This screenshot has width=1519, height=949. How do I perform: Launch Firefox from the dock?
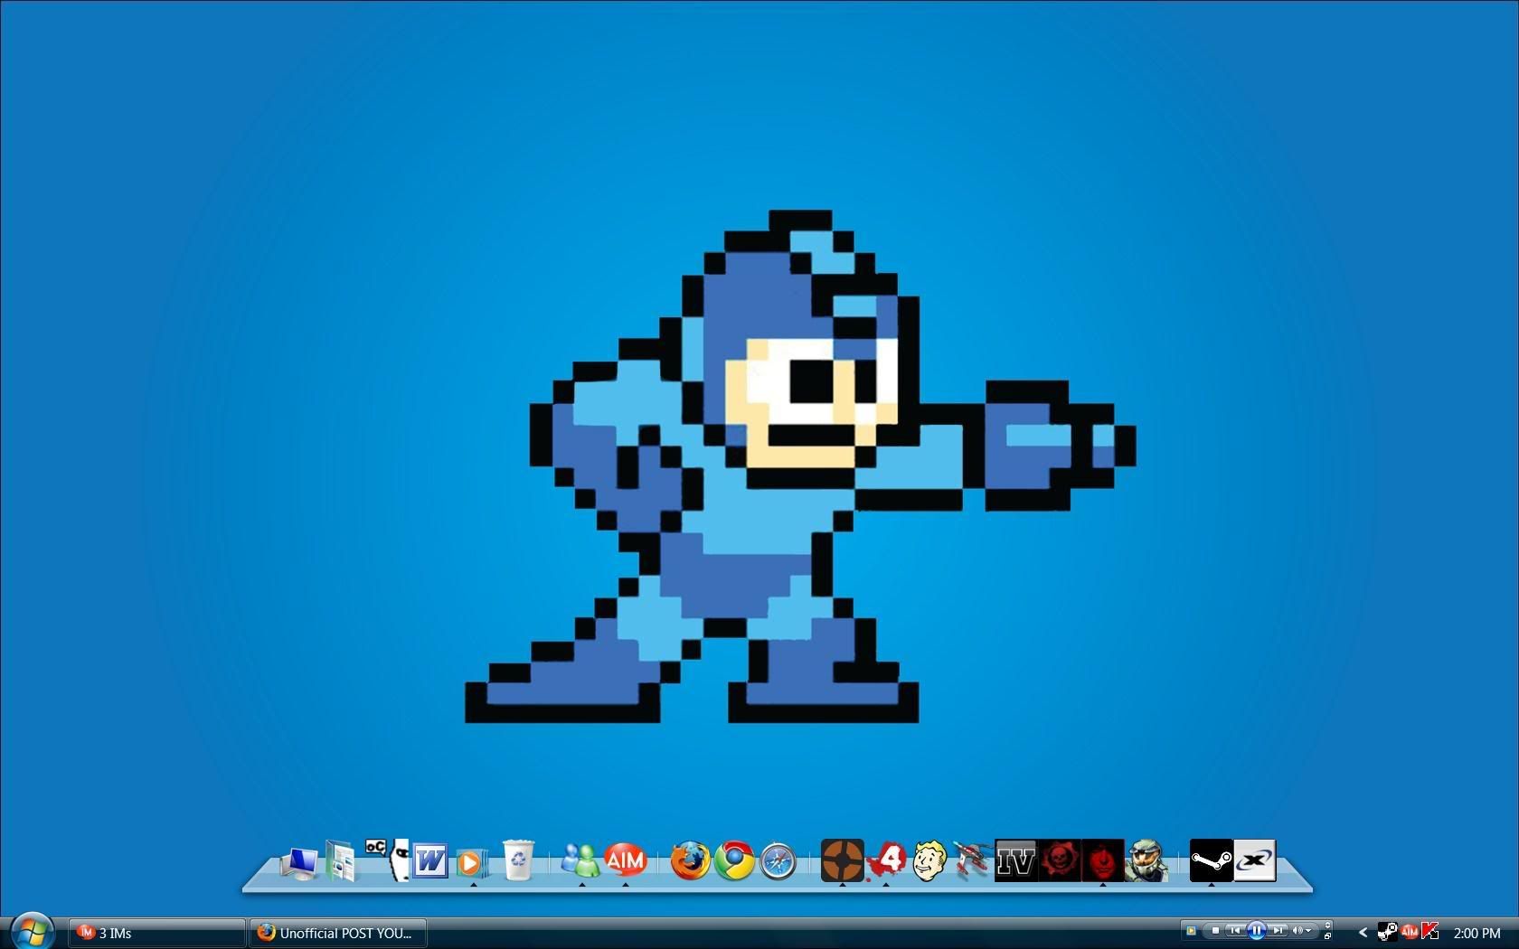[691, 860]
